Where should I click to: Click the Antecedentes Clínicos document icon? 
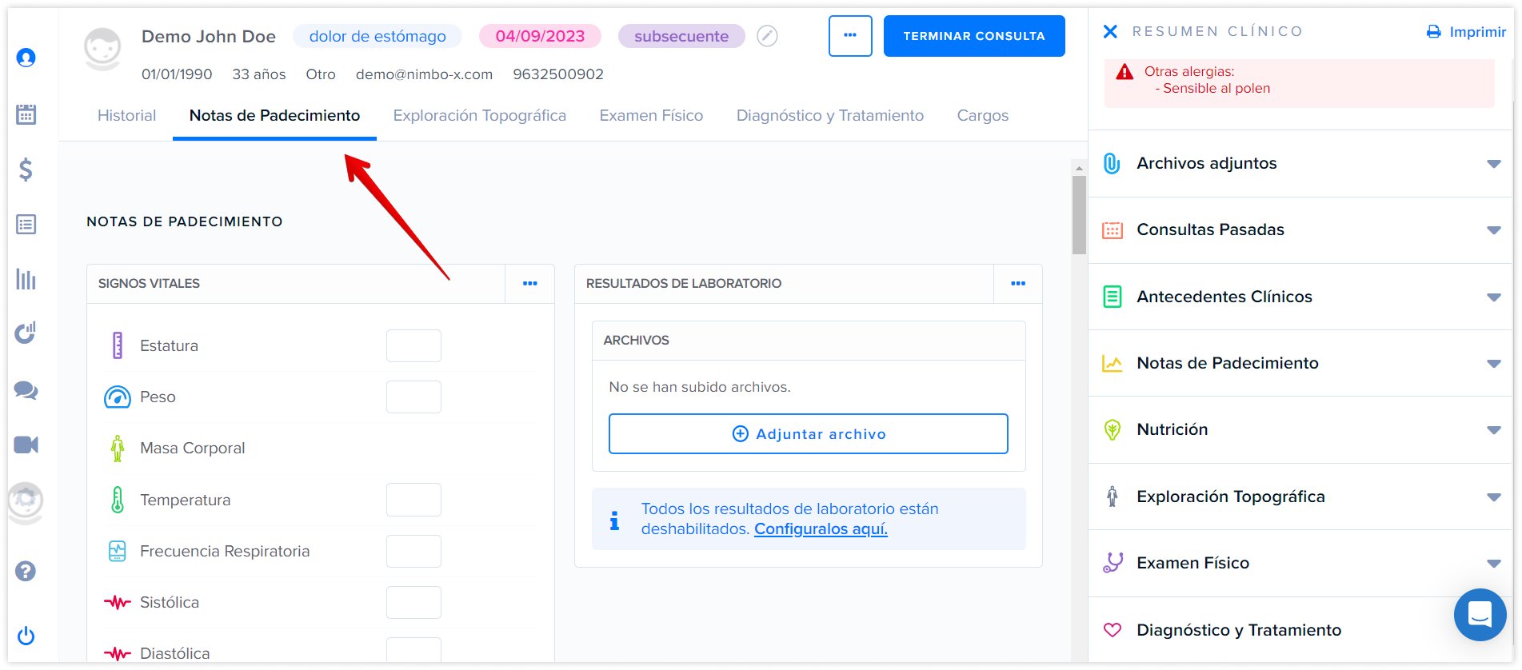[1112, 297]
